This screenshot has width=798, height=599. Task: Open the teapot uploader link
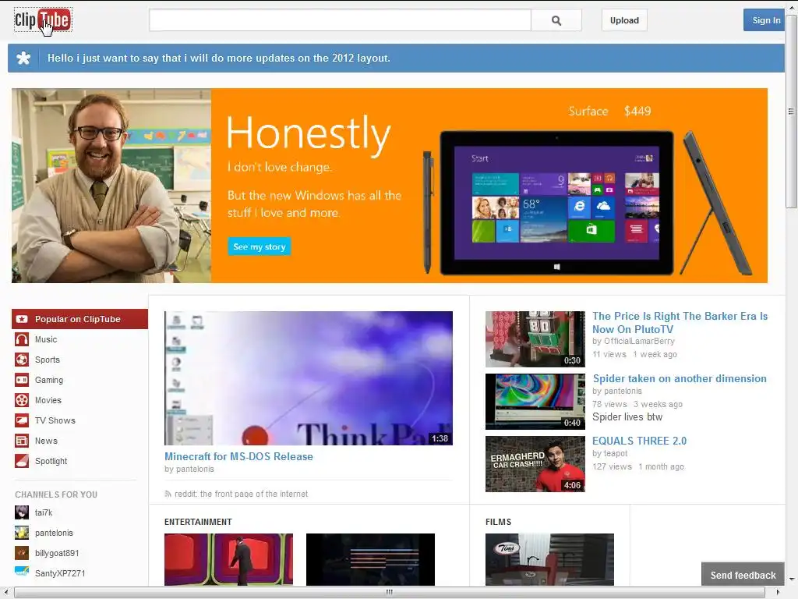coord(616,453)
